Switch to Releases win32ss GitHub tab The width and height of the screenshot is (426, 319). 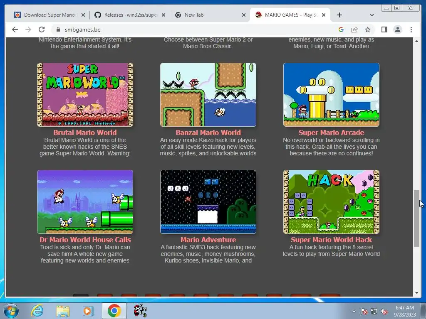click(x=129, y=15)
